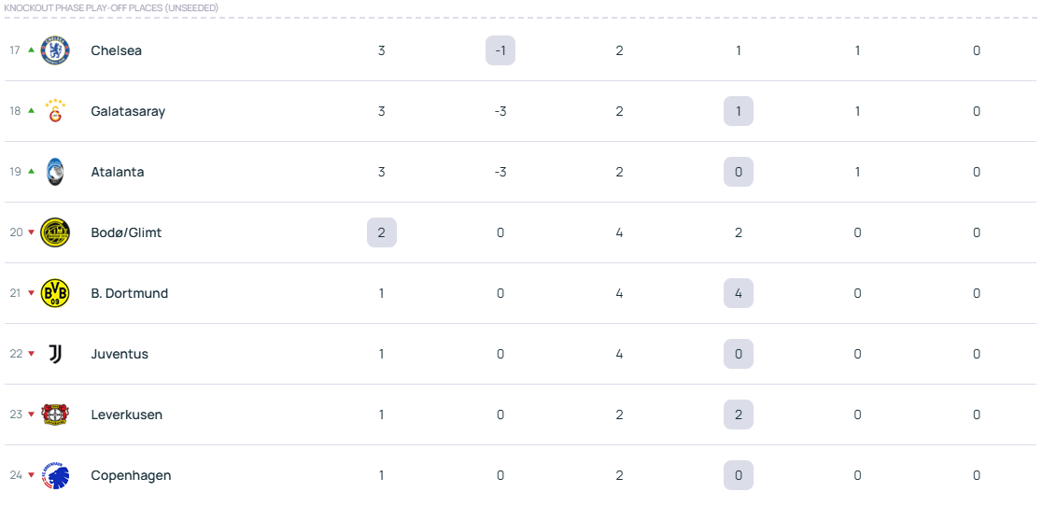
Task: Click Chelsea's highlighted -1 value
Action: pos(500,50)
